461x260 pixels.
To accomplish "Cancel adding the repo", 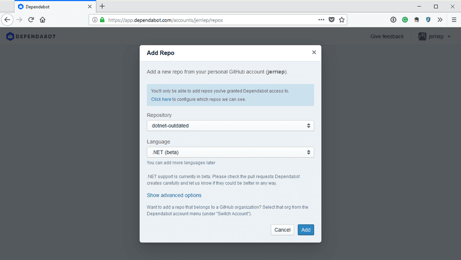I will pyautogui.click(x=282, y=230).
